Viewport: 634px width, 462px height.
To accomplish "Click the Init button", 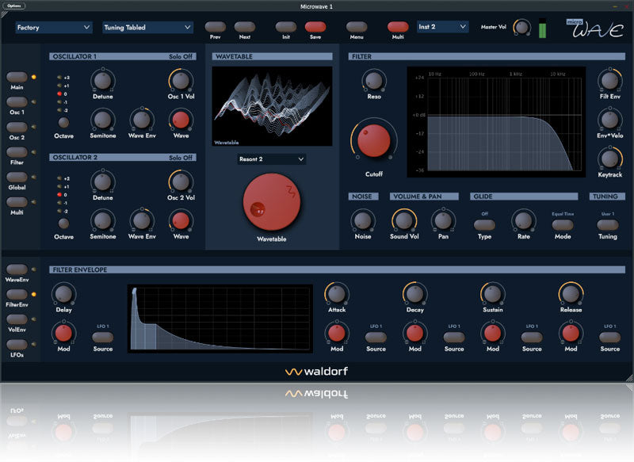I will [286, 27].
